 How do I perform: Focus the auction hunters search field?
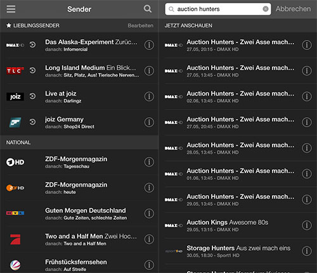point(218,9)
